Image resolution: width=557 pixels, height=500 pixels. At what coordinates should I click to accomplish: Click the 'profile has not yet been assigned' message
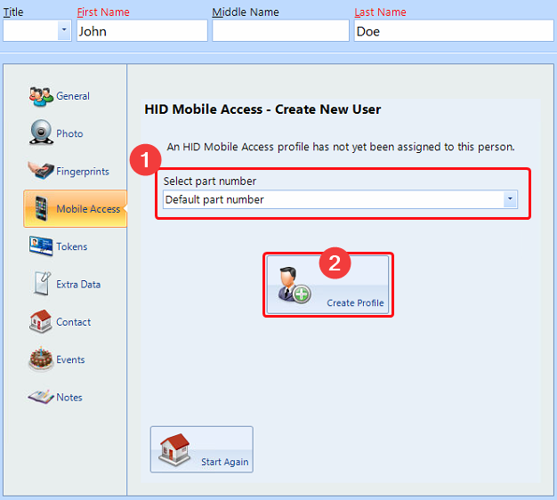[x=341, y=147]
